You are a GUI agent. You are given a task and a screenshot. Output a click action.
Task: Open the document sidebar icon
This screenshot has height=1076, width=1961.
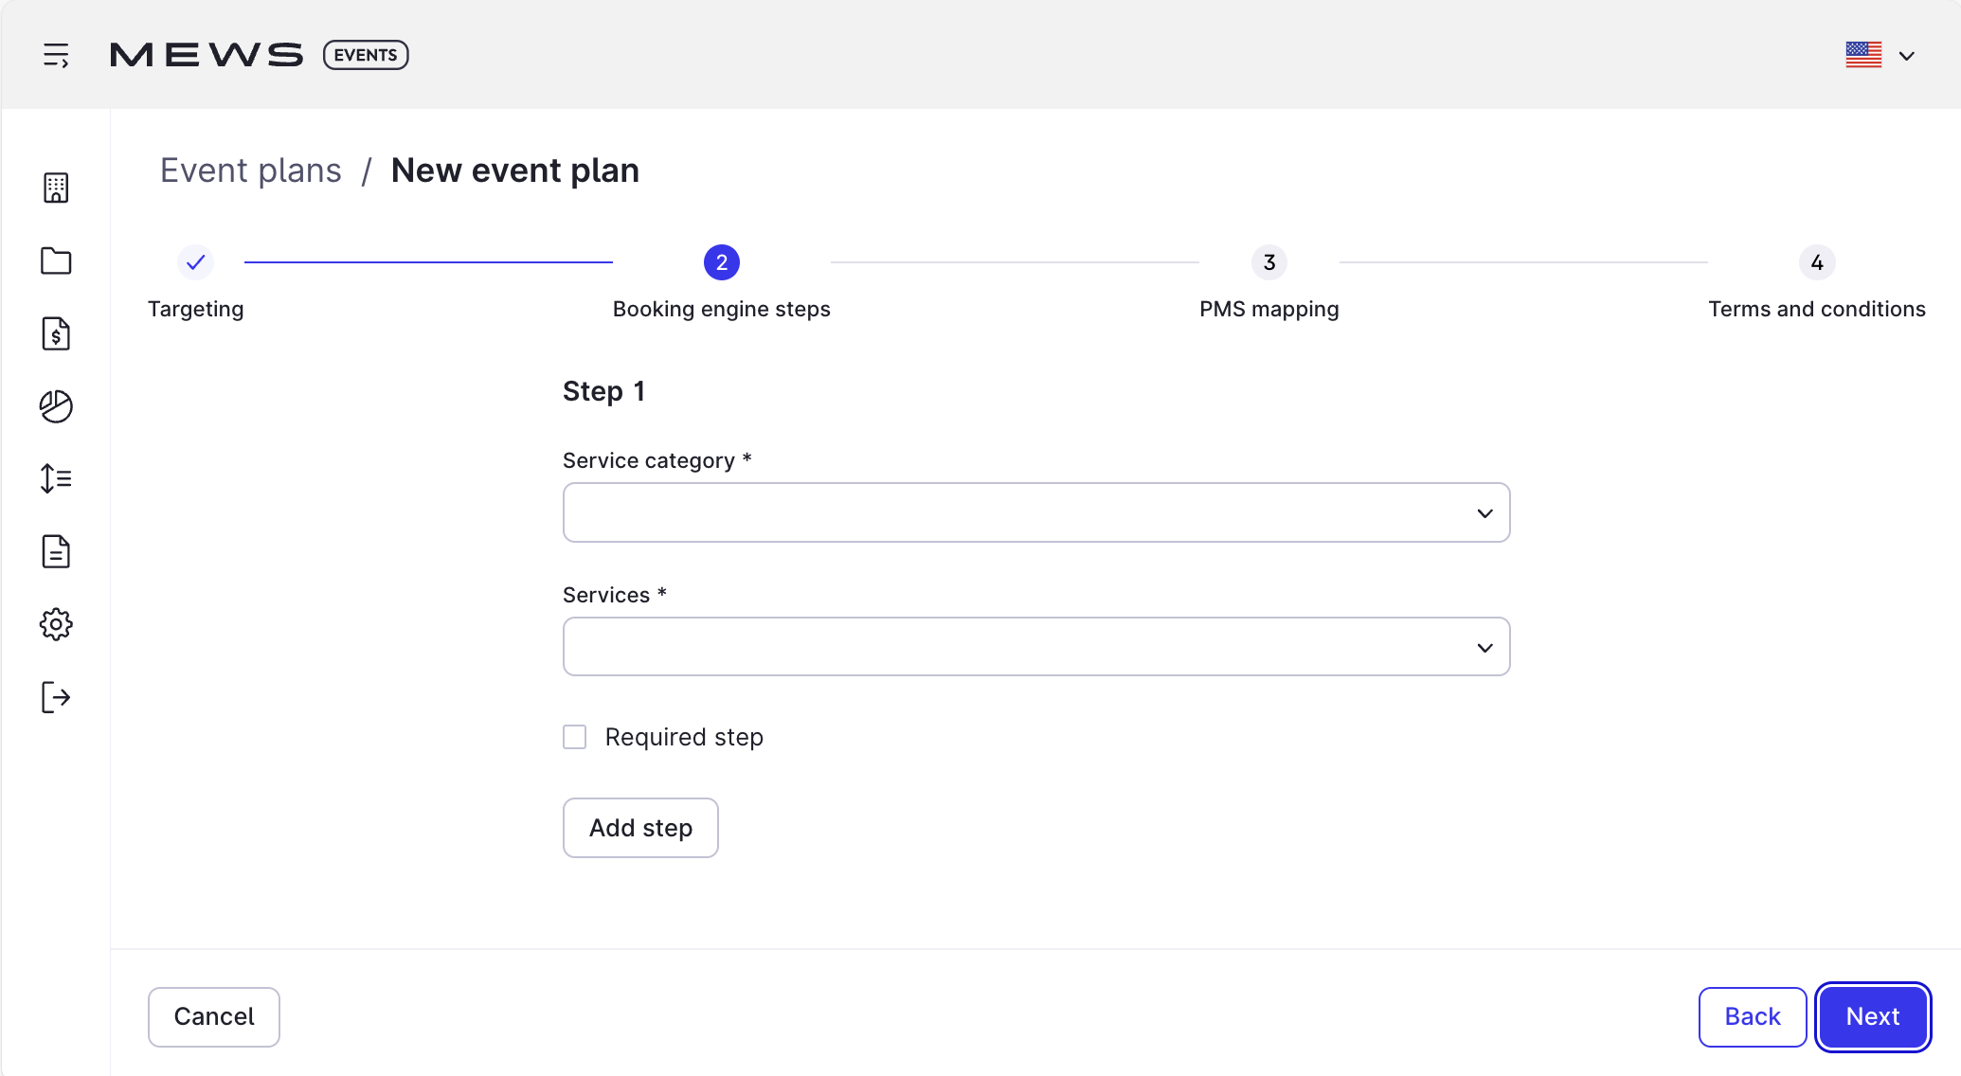click(56, 551)
